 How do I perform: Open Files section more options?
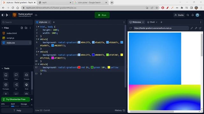[30, 28]
